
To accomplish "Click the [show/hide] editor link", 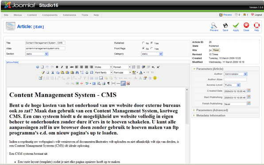I will (x=12, y=62).
